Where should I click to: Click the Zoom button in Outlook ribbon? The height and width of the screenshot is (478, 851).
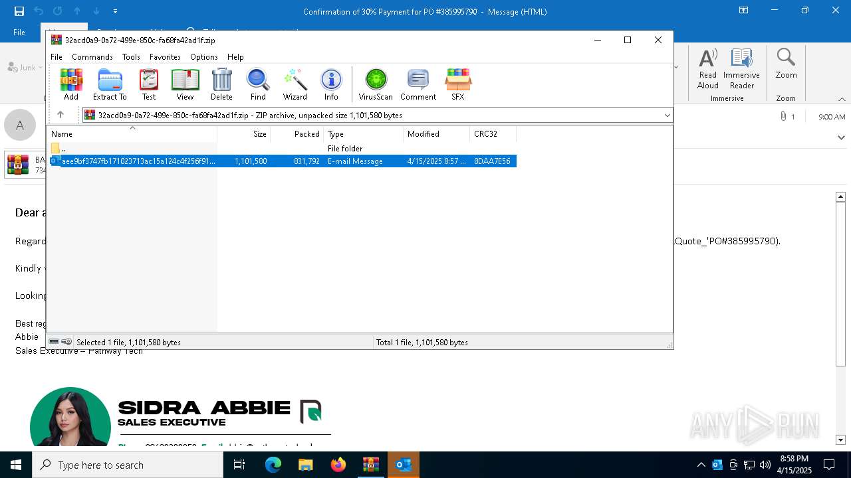786,64
